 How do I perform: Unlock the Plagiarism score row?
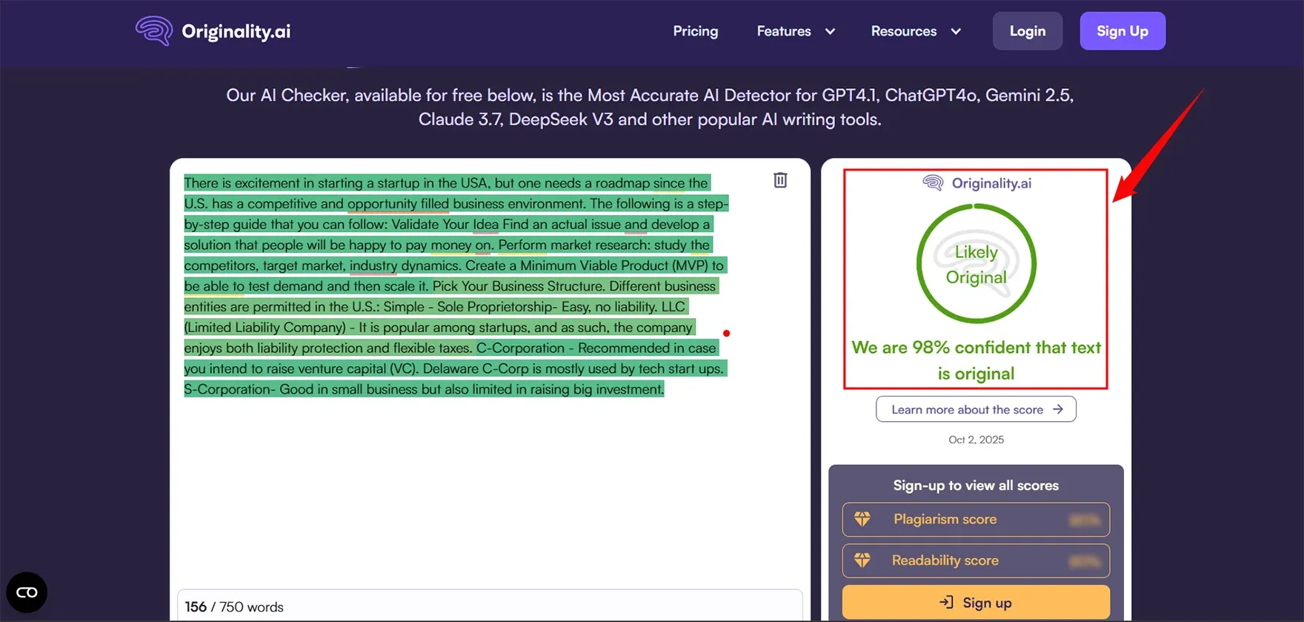[975, 519]
